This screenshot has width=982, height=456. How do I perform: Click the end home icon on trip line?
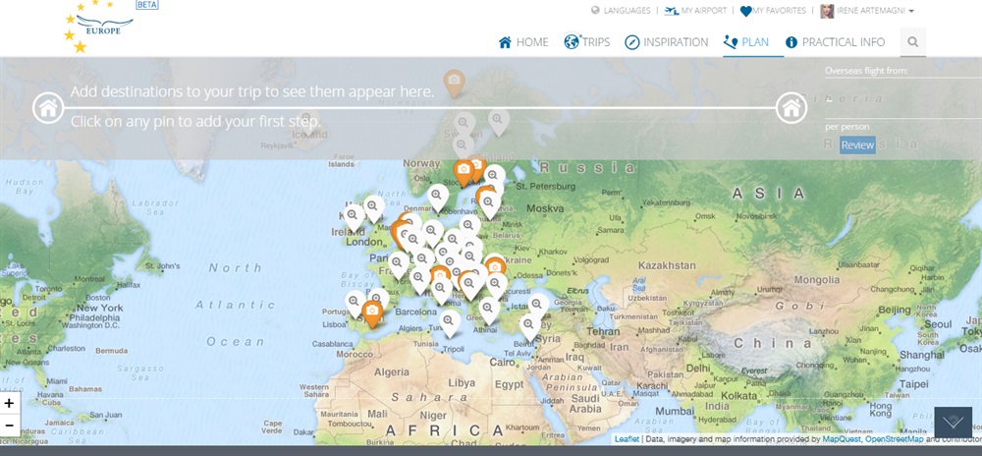[791, 108]
